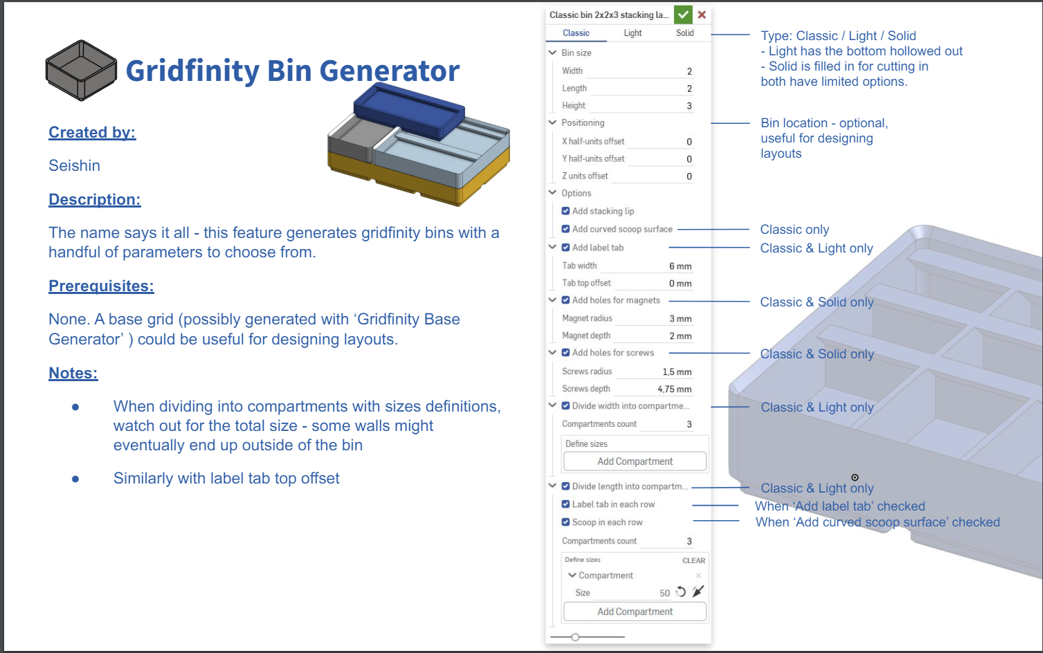Uncheck Scoop in each row

pos(565,522)
